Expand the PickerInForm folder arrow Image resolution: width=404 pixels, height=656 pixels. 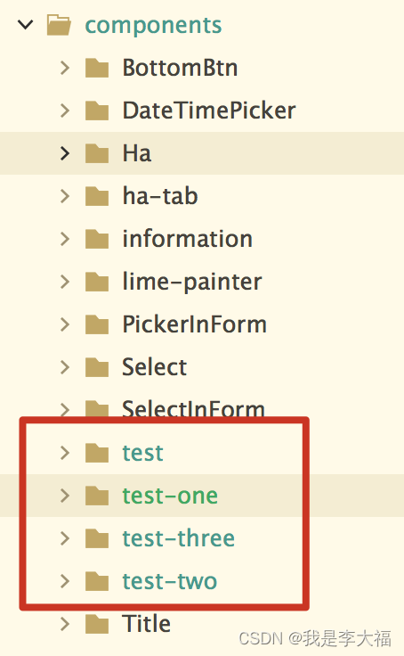tap(65, 324)
